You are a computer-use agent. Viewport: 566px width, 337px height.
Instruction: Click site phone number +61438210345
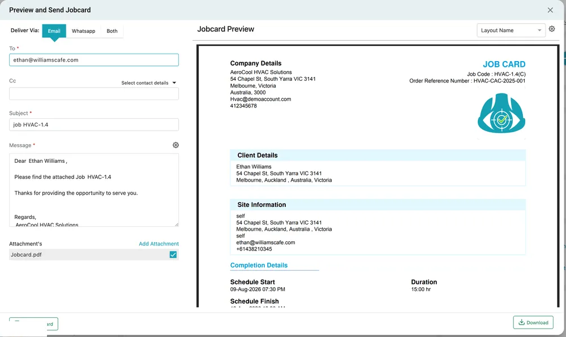coord(254,249)
